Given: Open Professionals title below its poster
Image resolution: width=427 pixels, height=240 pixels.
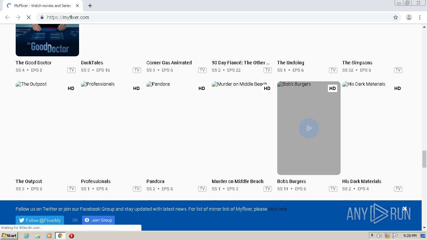Looking at the screenshot, I should click(x=96, y=181).
